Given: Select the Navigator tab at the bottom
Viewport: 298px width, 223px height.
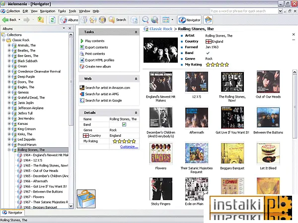Looking at the screenshot, I should coord(12,213).
